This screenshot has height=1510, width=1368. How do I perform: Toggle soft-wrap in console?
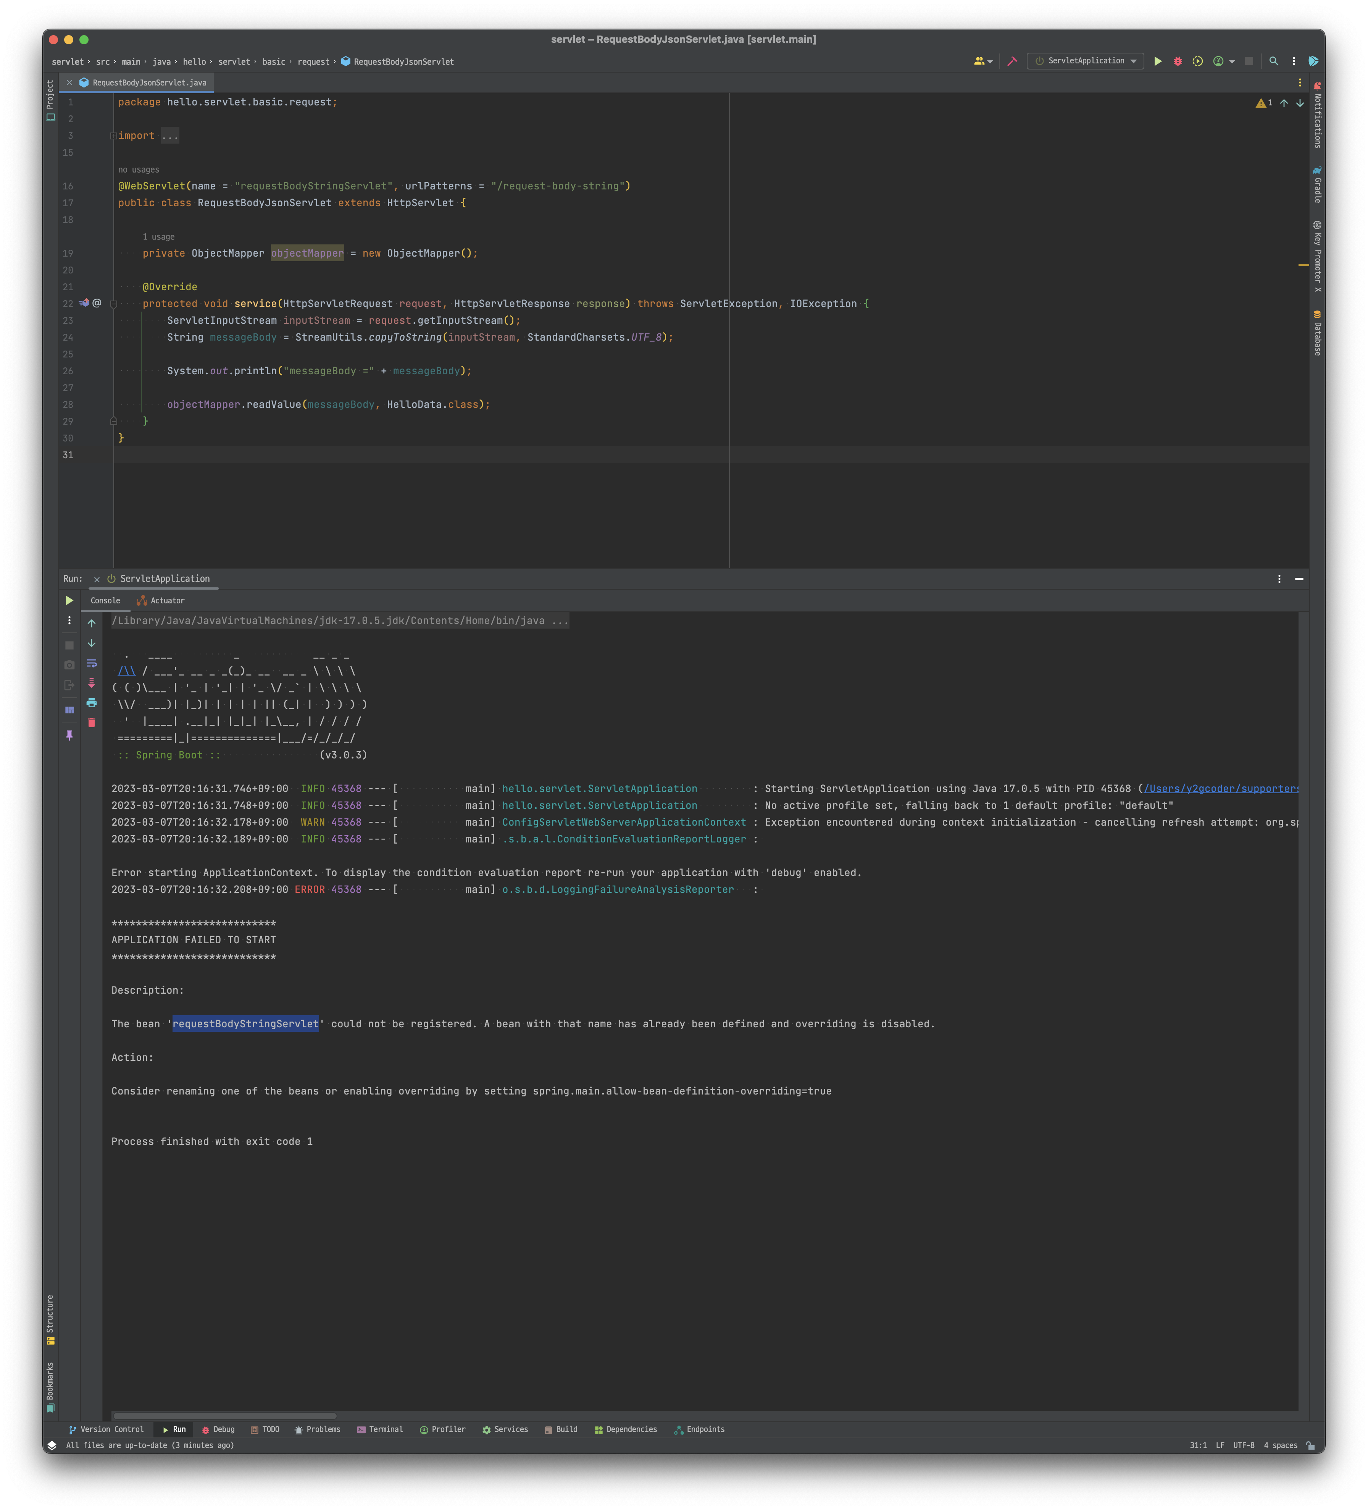[x=91, y=664]
